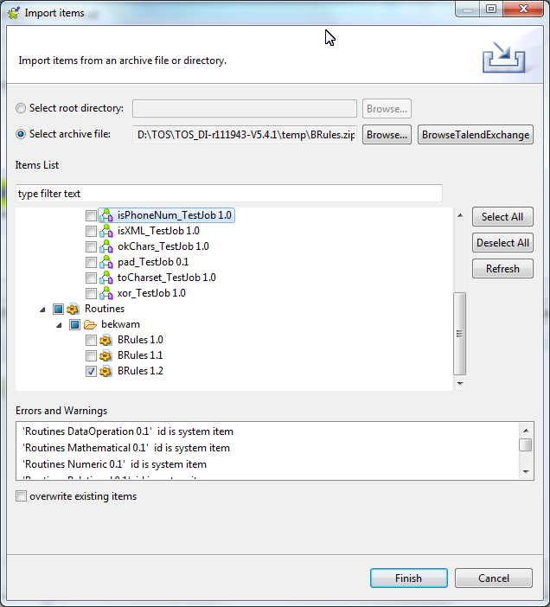Toggle the bekwam folder checkbox
Viewport: 550px width, 607px height.
pyautogui.click(x=74, y=324)
